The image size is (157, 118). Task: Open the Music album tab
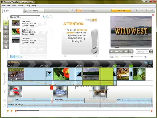tap(6, 47)
